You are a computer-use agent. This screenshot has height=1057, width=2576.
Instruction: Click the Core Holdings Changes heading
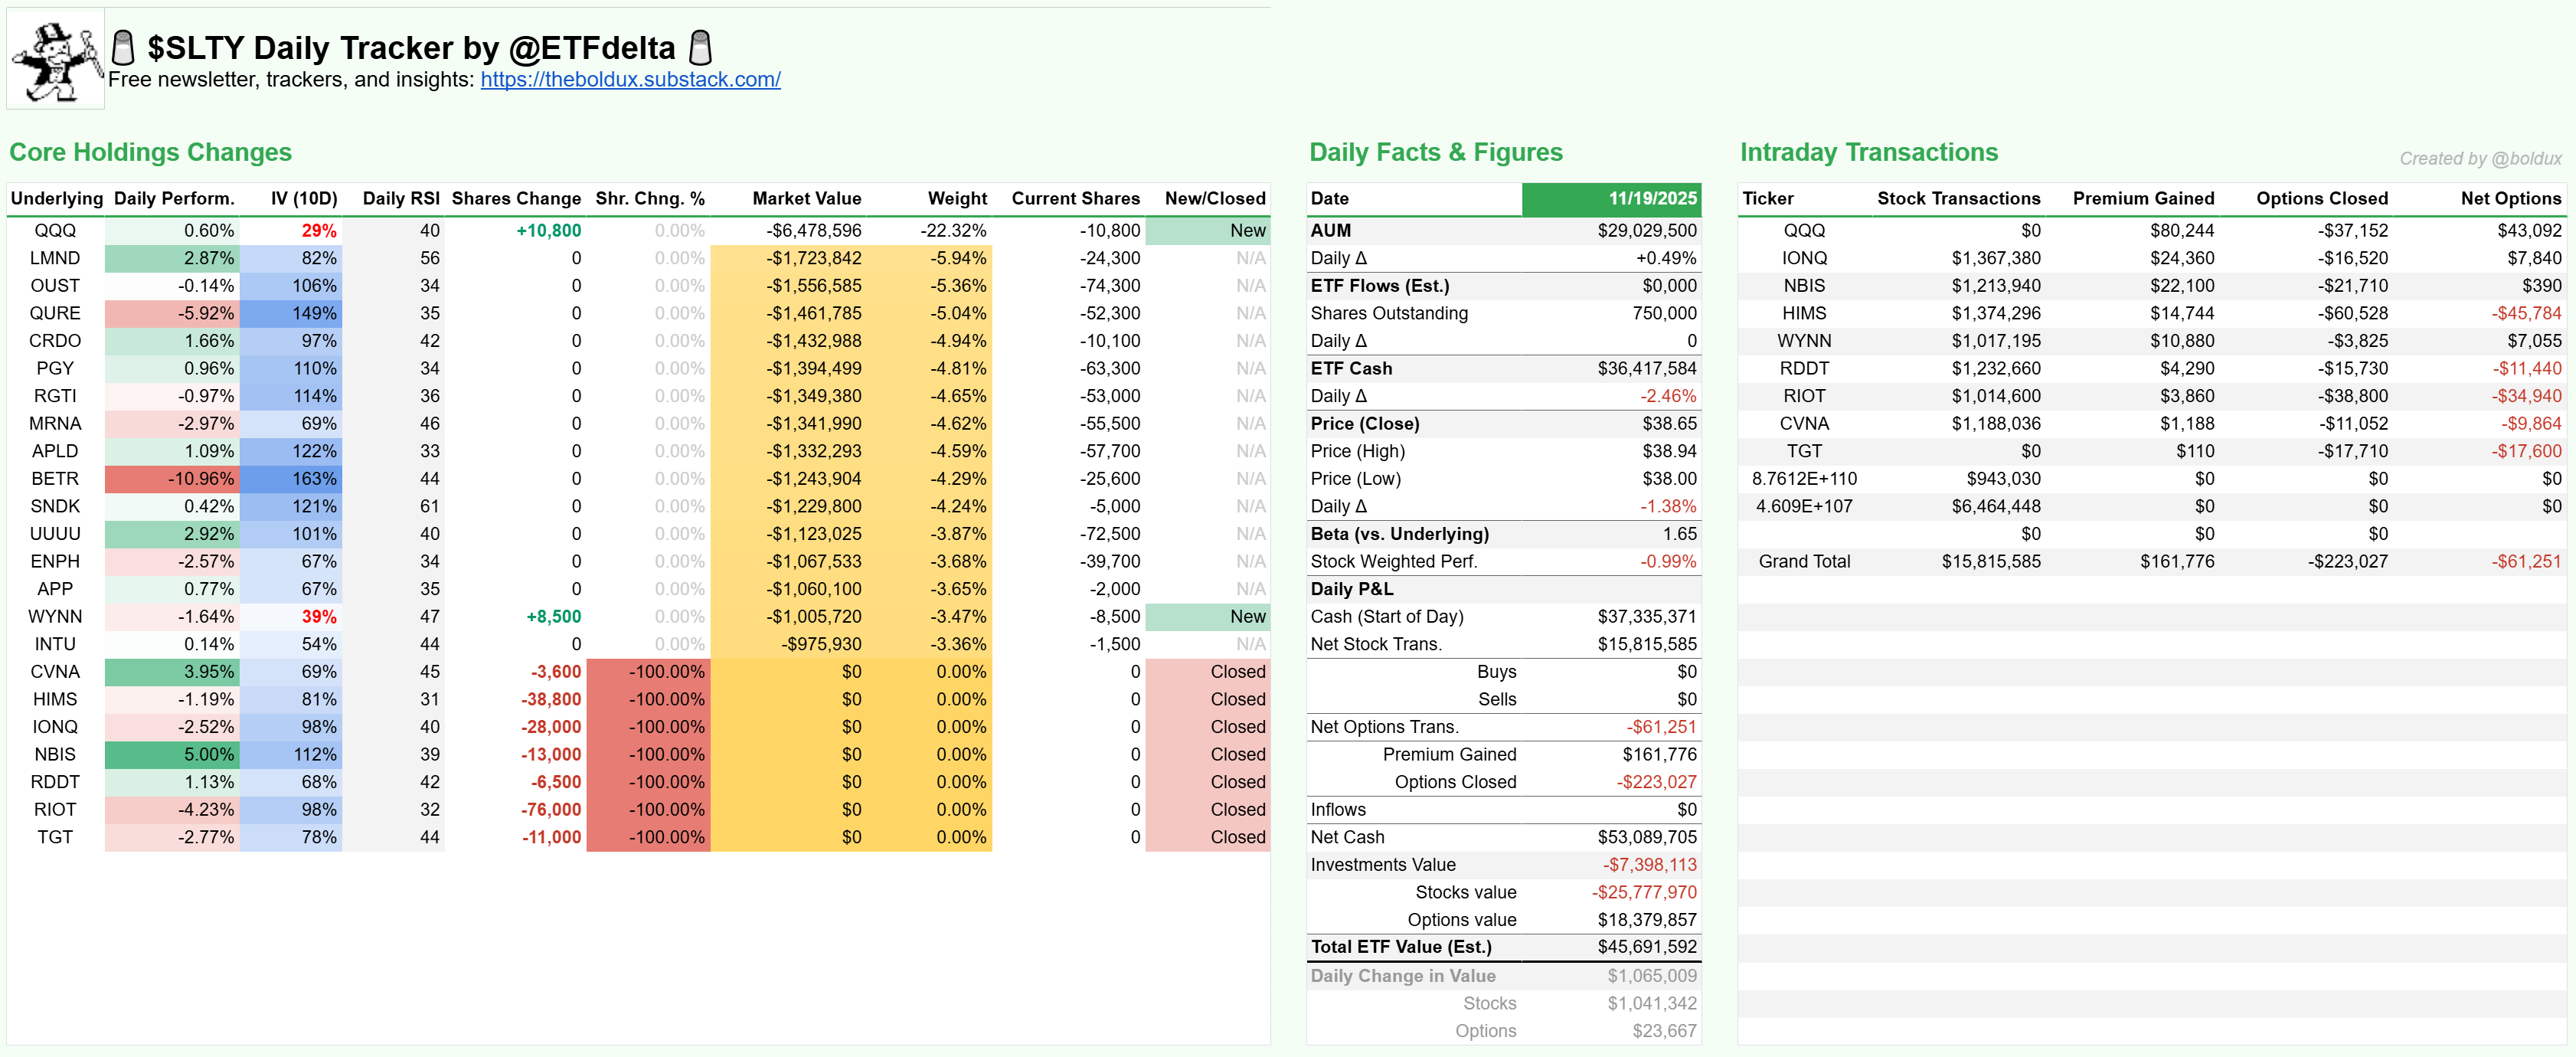pyautogui.click(x=150, y=152)
